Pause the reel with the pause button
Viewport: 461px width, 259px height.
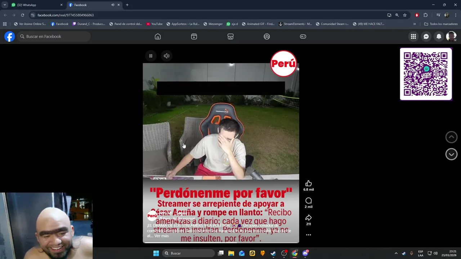click(x=151, y=56)
